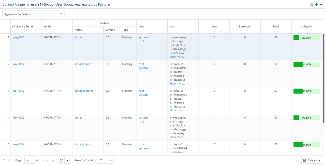
Task: Click the Rows 1 - 6 of 6 text
Action: [84, 160]
